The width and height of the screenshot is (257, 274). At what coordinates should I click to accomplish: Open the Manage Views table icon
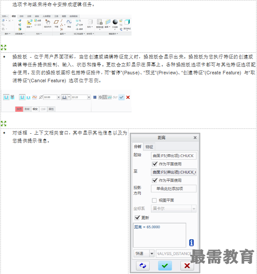click(100, 22)
